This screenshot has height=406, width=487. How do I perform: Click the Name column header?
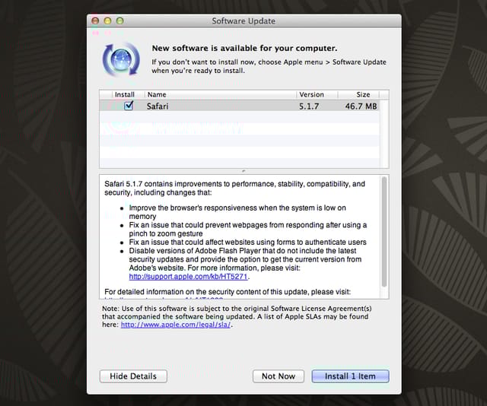pos(220,94)
